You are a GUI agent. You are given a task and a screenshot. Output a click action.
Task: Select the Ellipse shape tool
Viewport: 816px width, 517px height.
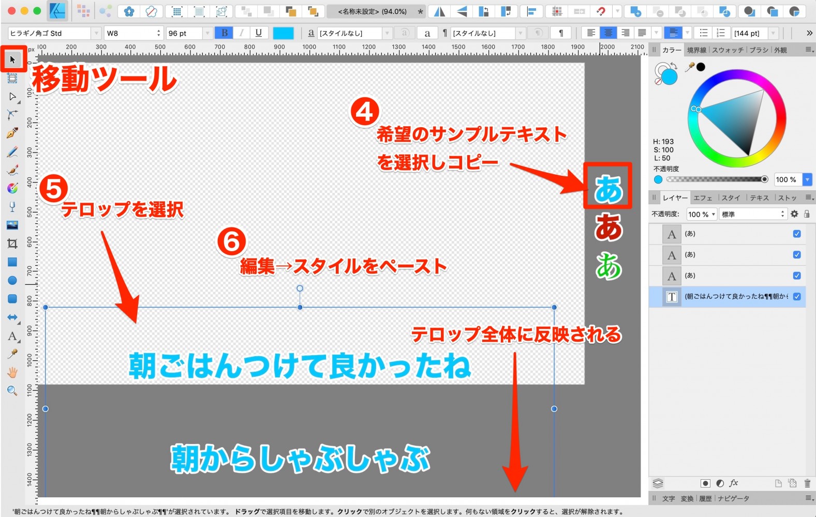pyautogui.click(x=12, y=280)
